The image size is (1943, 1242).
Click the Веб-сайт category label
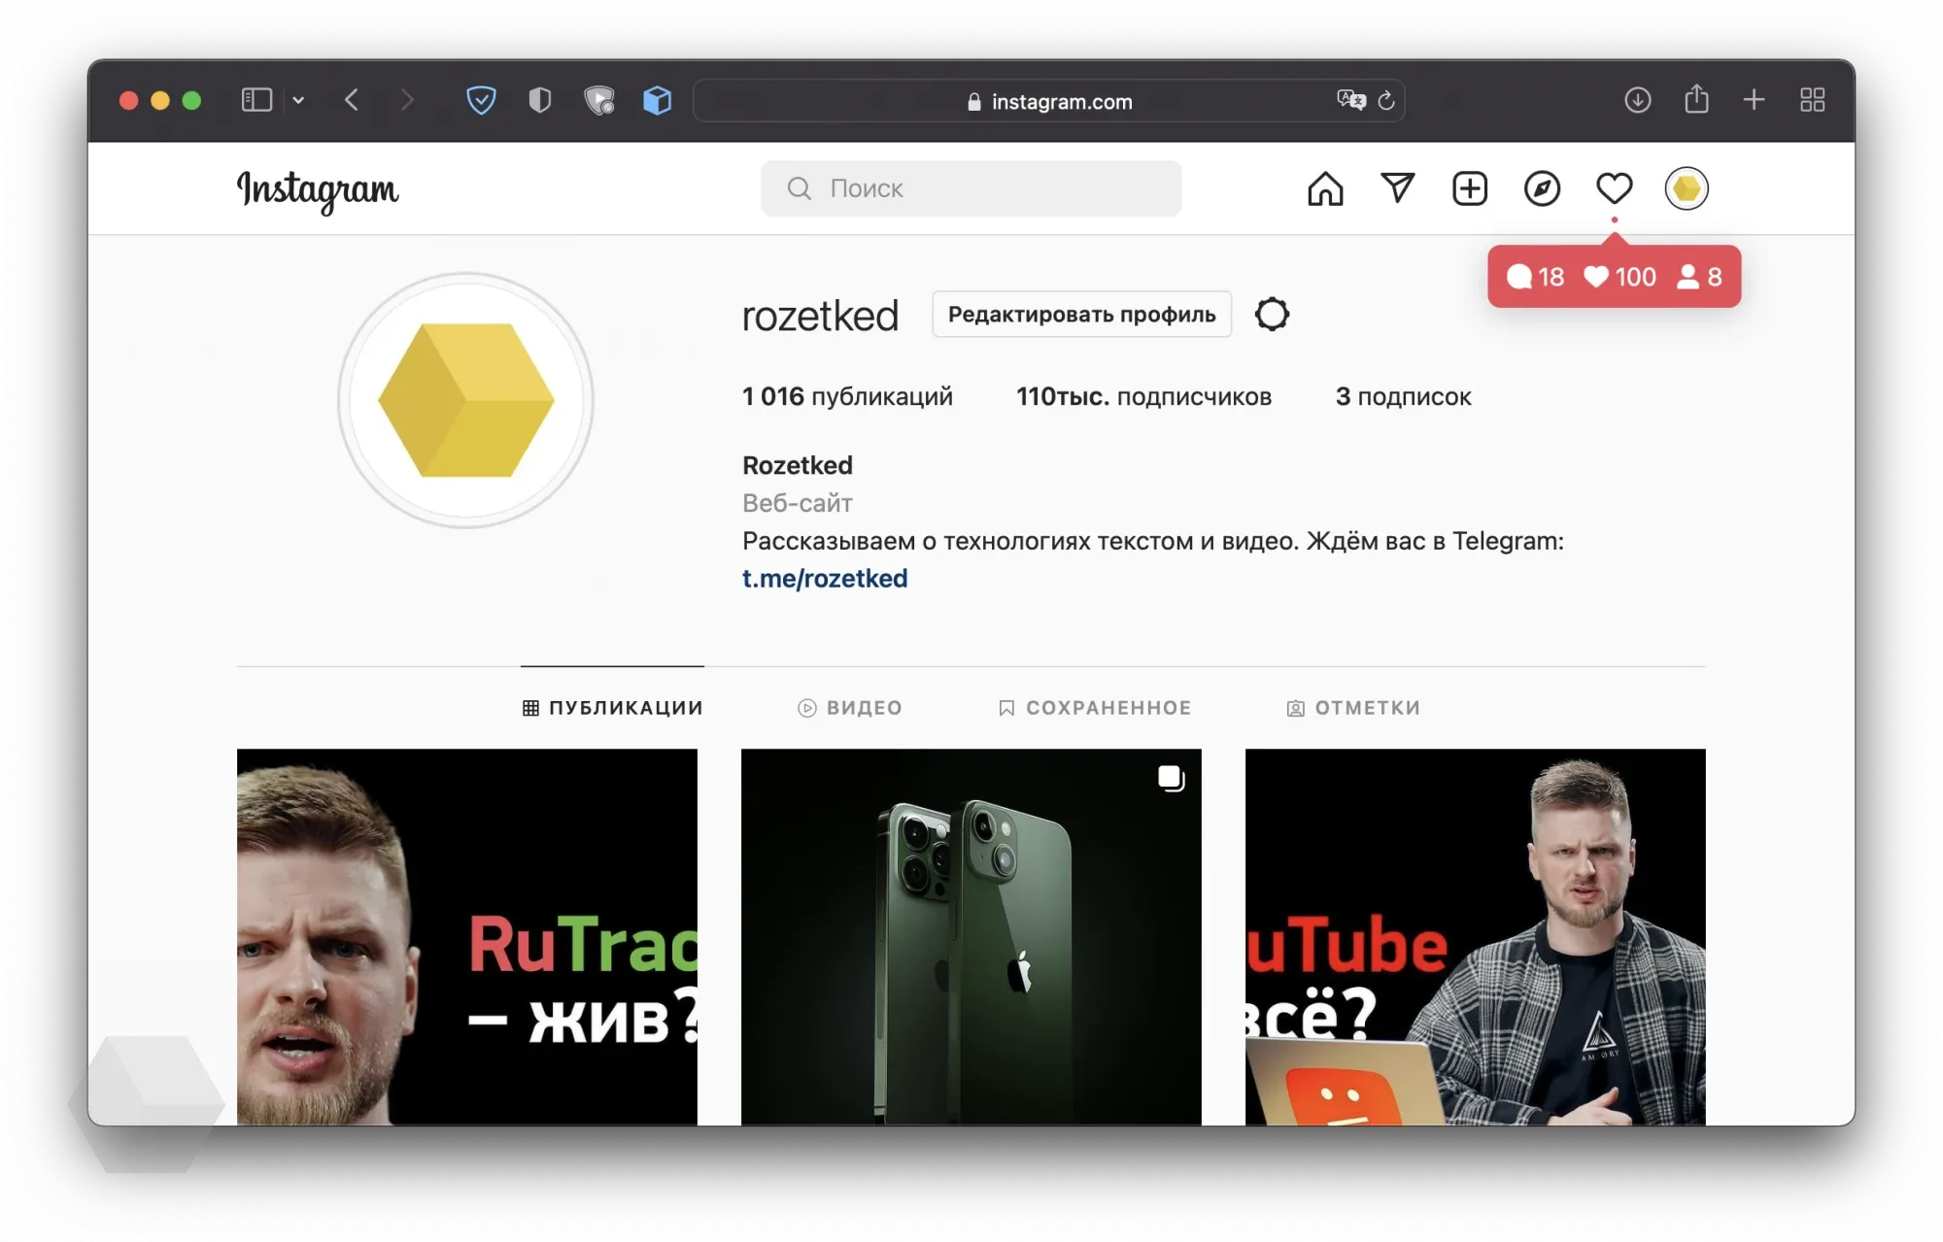pyautogui.click(x=798, y=503)
